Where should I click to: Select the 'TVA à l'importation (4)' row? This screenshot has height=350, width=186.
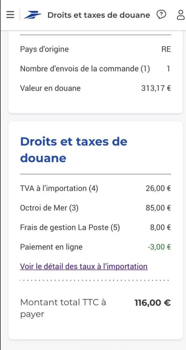coord(96,188)
